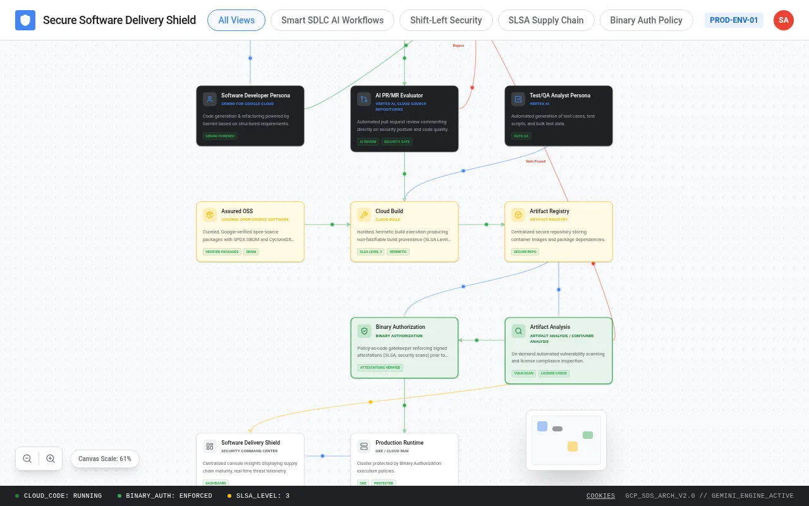
Task: Click the blue shield app logo
Action: click(x=25, y=20)
